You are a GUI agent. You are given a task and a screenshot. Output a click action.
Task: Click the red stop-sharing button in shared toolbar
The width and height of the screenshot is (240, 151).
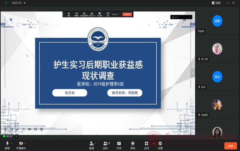pyautogui.click(x=127, y=14)
